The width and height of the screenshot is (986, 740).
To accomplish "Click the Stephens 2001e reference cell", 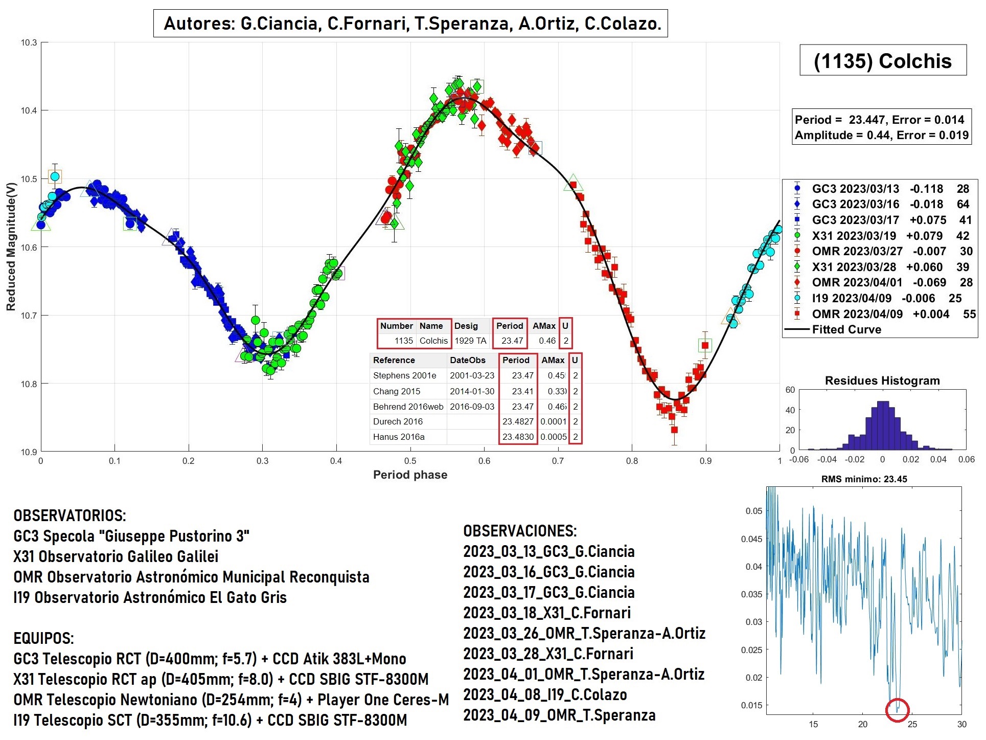I will (408, 375).
